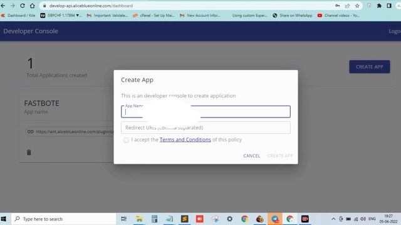This screenshot has height=225, width=401.
Task: Open the cPanel - Set Up Mail bookmark
Action: click(154, 16)
